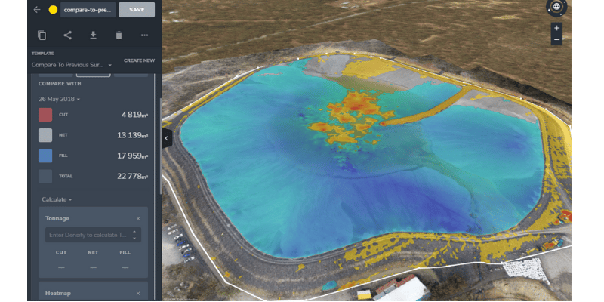Zoom in with the plus button
Screen dimensions: 604x302
(x=556, y=28)
